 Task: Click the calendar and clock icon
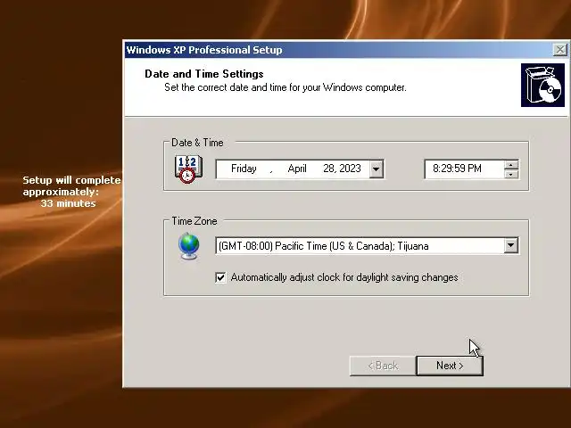pyautogui.click(x=188, y=169)
